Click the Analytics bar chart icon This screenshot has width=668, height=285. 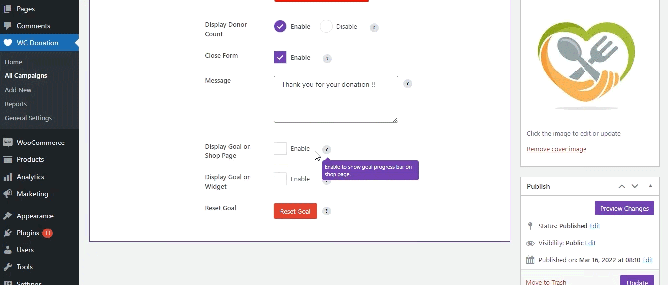8,177
